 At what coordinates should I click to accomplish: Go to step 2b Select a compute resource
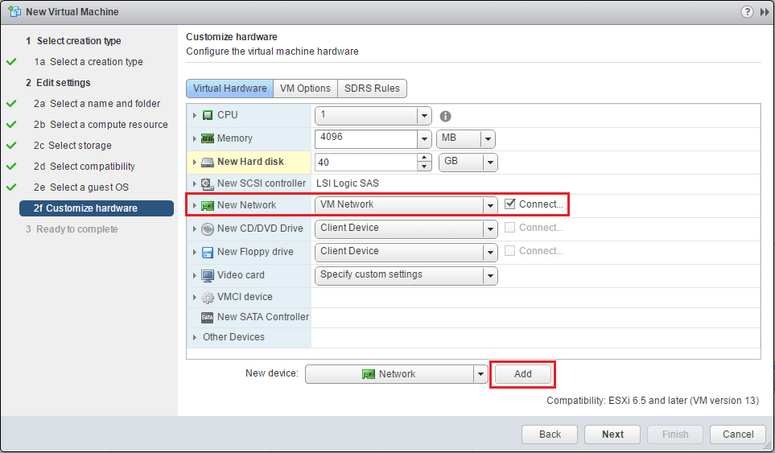click(x=101, y=125)
